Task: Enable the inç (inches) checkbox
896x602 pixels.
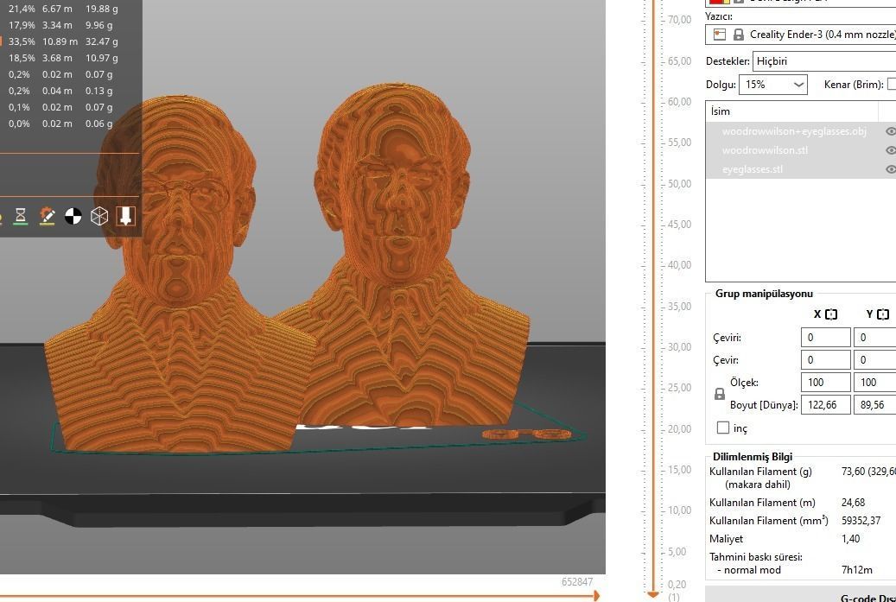Action: [x=723, y=428]
